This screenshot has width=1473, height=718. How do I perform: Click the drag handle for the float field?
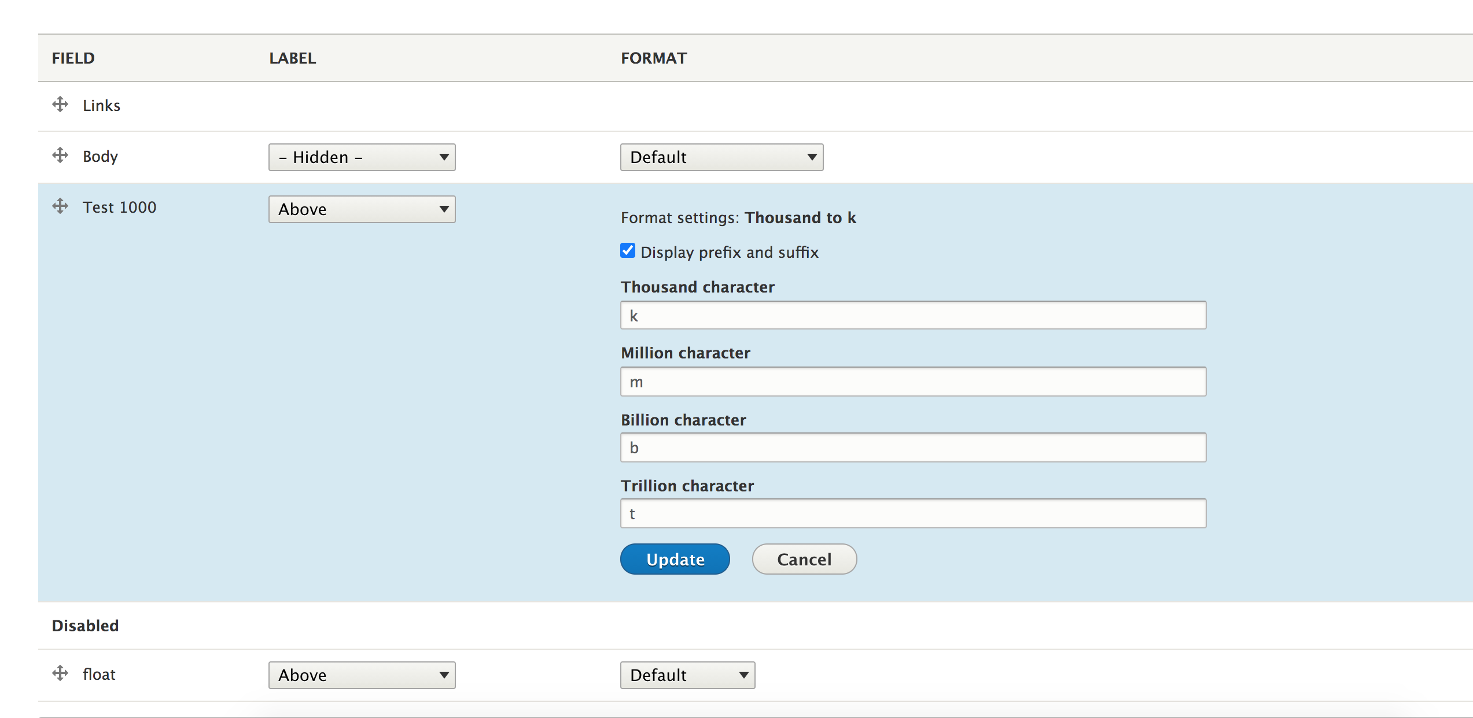tap(60, 674)
